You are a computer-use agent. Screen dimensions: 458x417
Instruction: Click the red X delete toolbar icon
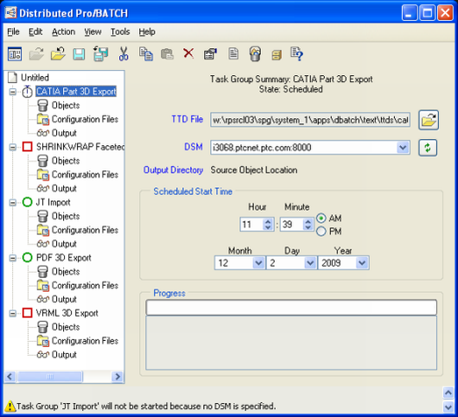(x=188, y=54)
